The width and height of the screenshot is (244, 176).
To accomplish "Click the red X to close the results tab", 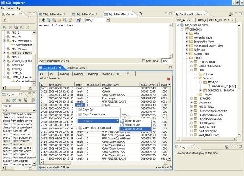I will click(x=169, y=79).
